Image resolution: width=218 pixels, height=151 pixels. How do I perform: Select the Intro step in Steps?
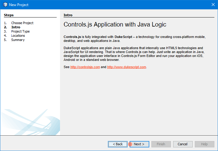pyautogui.click(x=16, y=27)
